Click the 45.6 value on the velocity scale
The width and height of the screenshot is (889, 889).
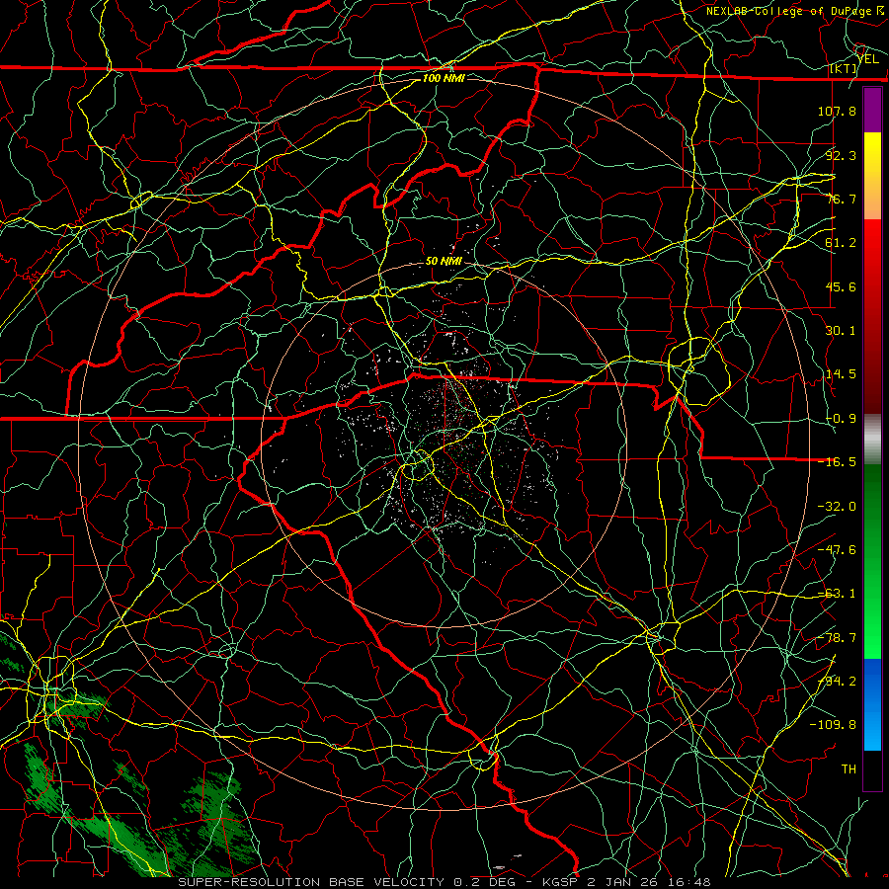tap(841, 286)
